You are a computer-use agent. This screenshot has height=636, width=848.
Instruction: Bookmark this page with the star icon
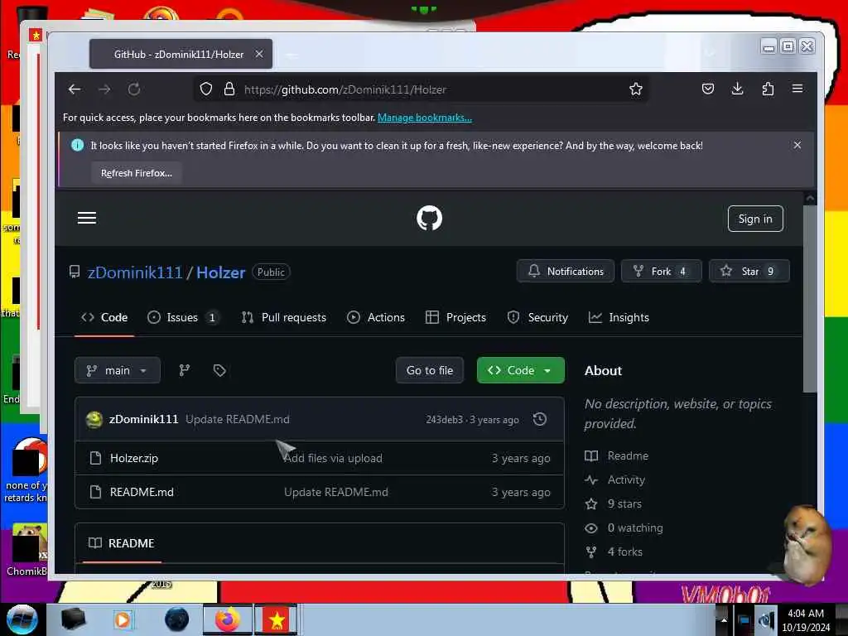636,89
